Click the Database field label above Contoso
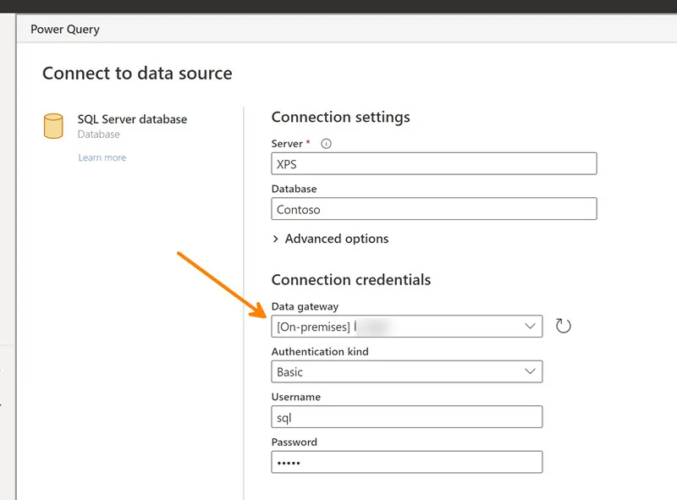Image resolution: width=677 pixels, height=500 pixels. (294, 190)
